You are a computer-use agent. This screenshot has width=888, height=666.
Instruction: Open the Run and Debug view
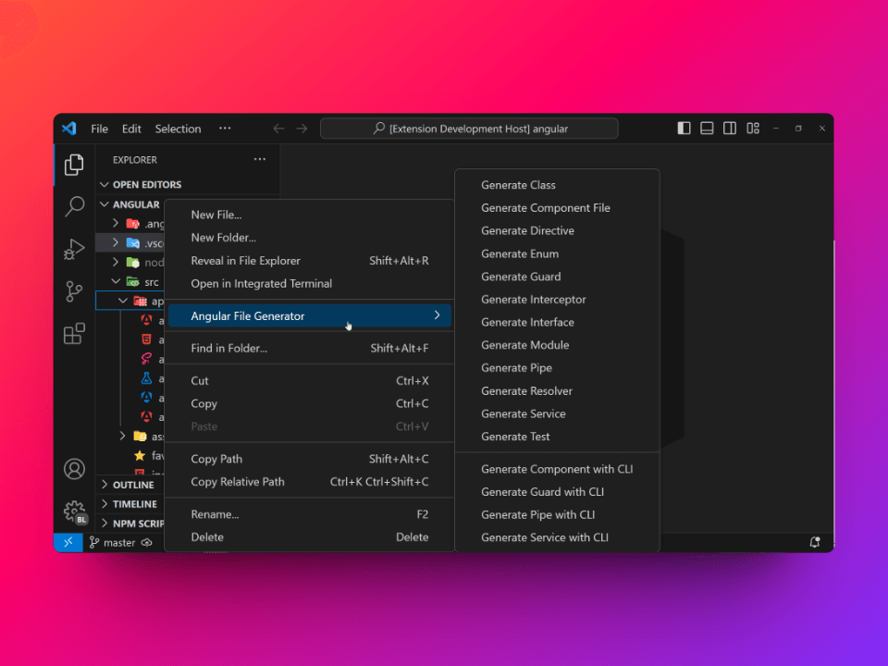(x=74, y=249)
